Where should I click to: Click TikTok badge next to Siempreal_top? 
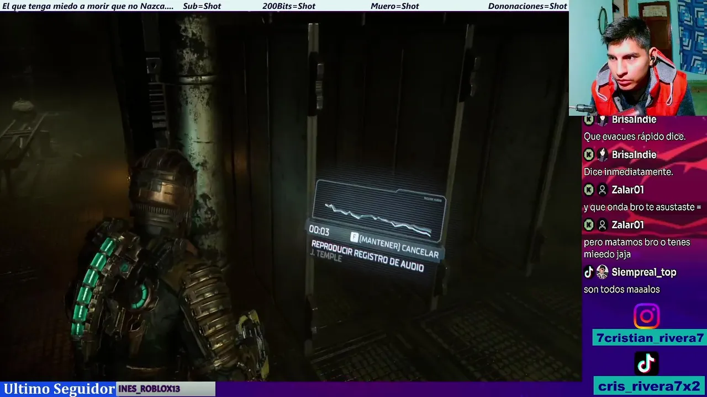click(x=589, y=272)
